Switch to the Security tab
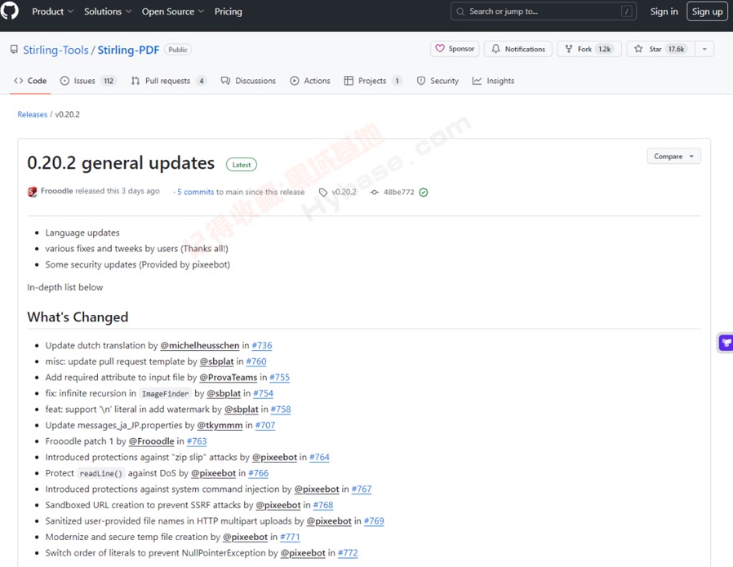Viewport: 733px width, 567px height. coord(438,81)
